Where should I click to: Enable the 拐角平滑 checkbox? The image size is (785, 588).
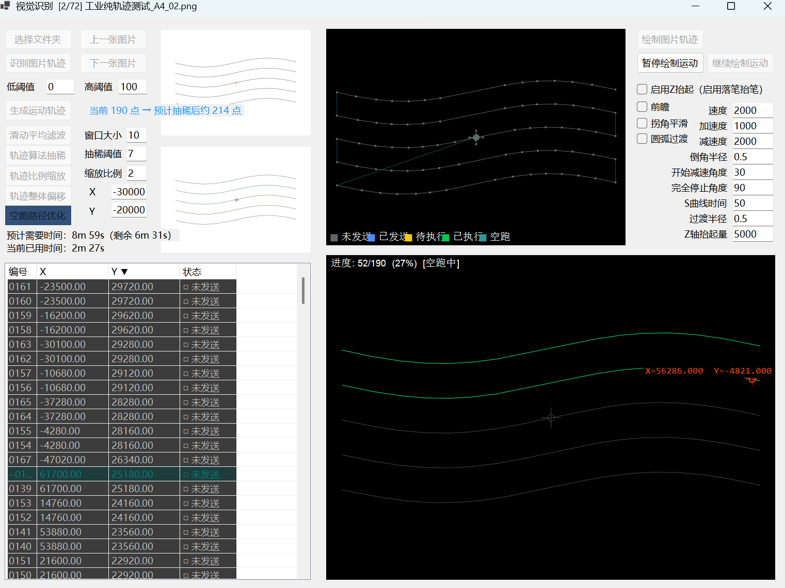click(x=642, y=123)
